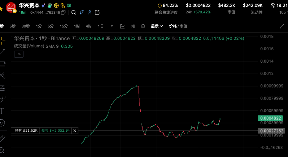Select the 30秒 timeframe
288x157 pixels.
[26, 26]
